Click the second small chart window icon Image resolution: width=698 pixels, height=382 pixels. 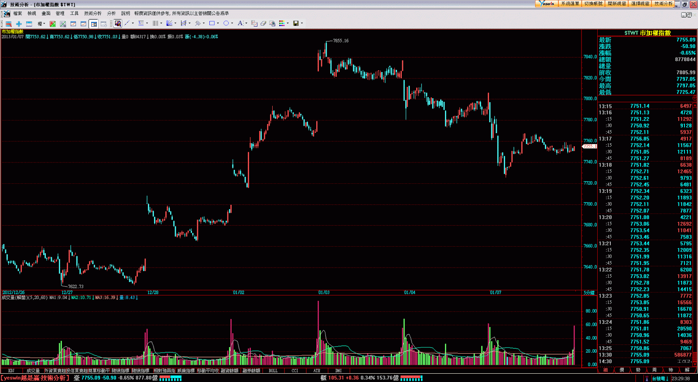point(83,24)
